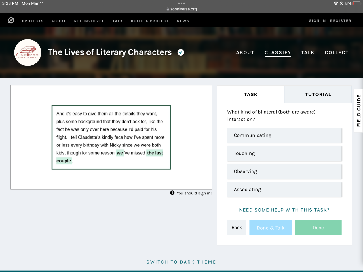Click the "You should sign in!" notice
The image size is (363, 272).
tap(194, 193)
